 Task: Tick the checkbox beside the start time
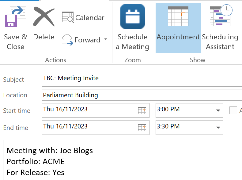coord(233,110)
